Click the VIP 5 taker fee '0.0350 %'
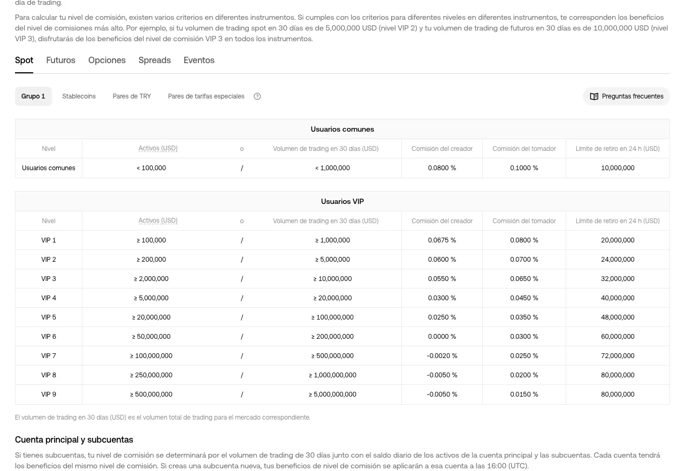The width and height of the screenshot is (685, 471). click(x=524, y=317)
